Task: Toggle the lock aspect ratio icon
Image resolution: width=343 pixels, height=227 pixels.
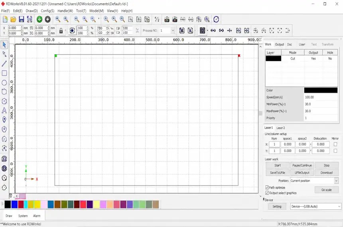Action: [x=61, y=31]
